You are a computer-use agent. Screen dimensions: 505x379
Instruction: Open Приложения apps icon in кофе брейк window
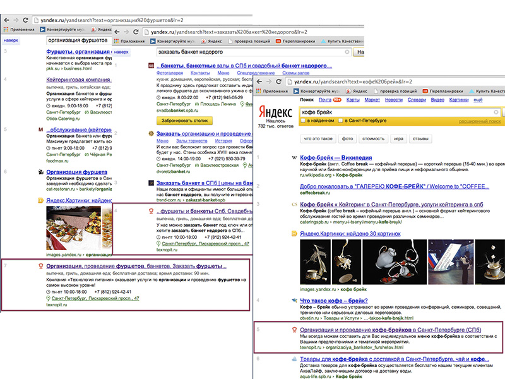pos(258,91)
